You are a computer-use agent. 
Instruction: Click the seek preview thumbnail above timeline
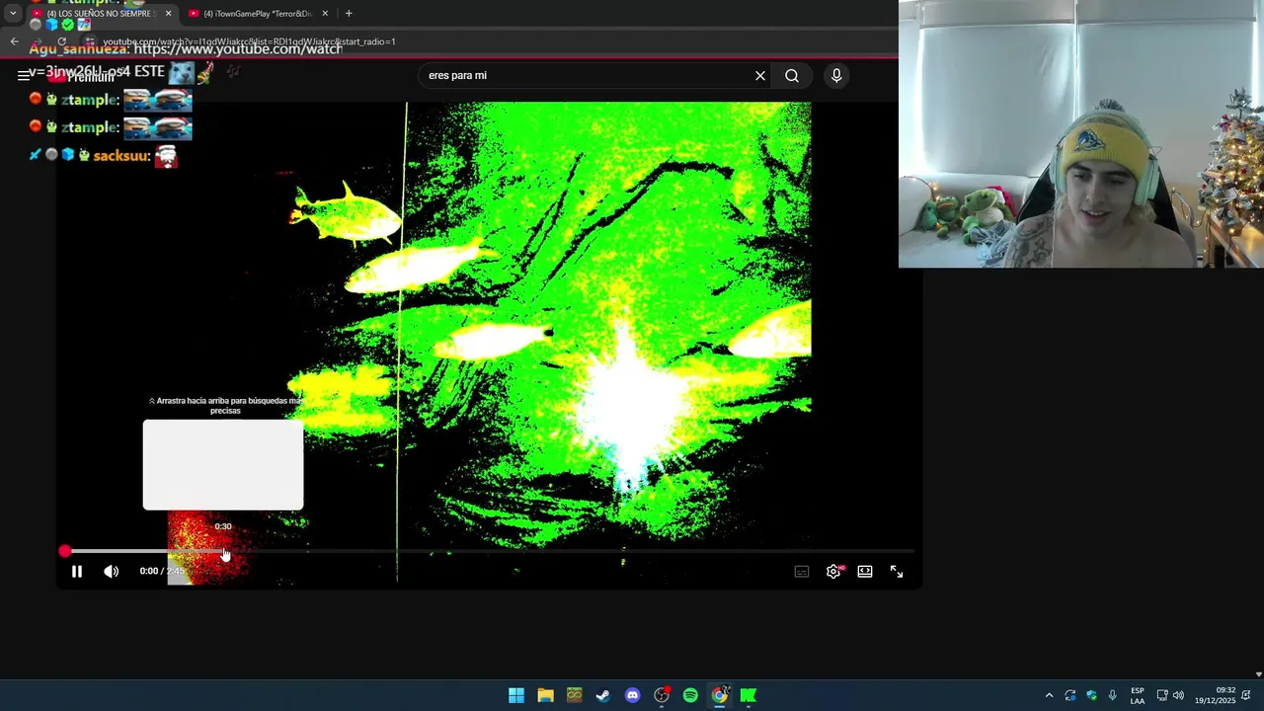[223, 465]
